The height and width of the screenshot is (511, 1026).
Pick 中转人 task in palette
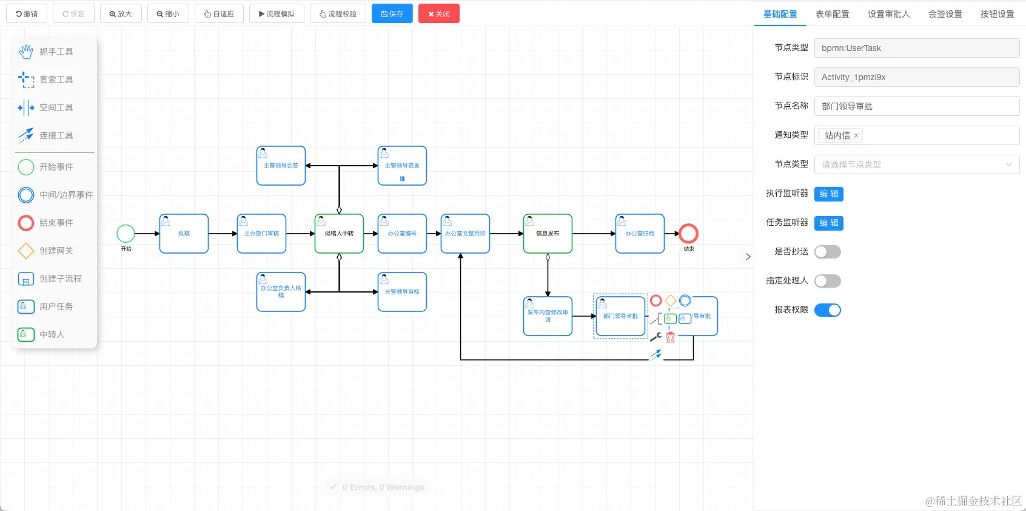(x=41, y=334)
